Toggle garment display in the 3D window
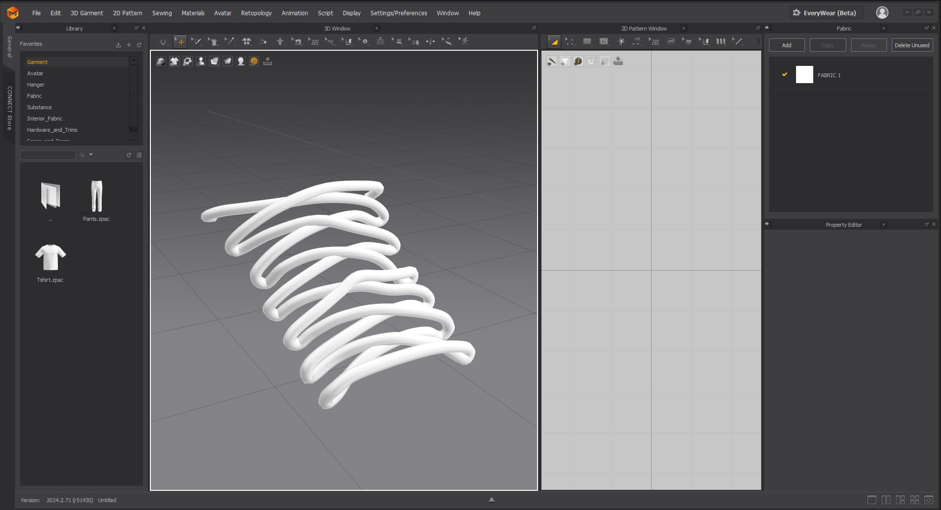 tap(174, 61)
